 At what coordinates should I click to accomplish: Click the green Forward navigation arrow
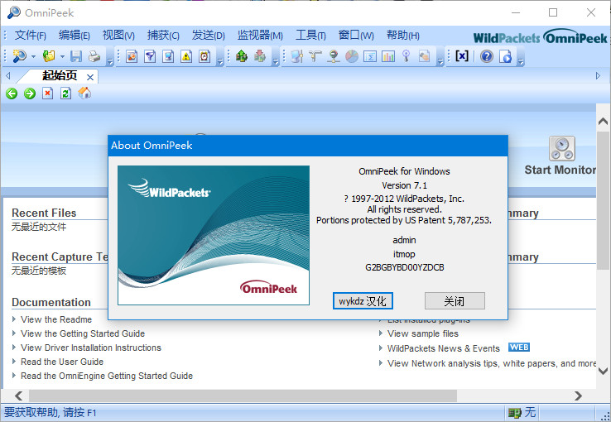coord(30,94)
